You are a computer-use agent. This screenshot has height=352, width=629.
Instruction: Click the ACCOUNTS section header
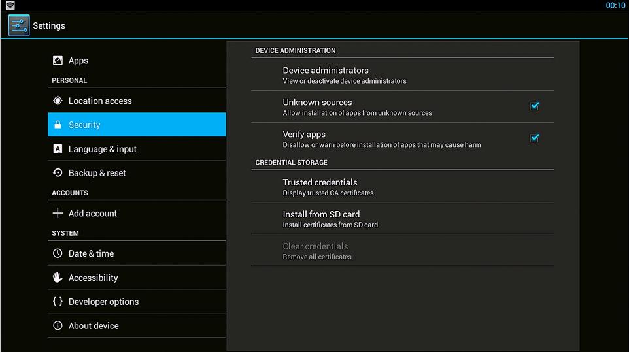pos(70,193)
